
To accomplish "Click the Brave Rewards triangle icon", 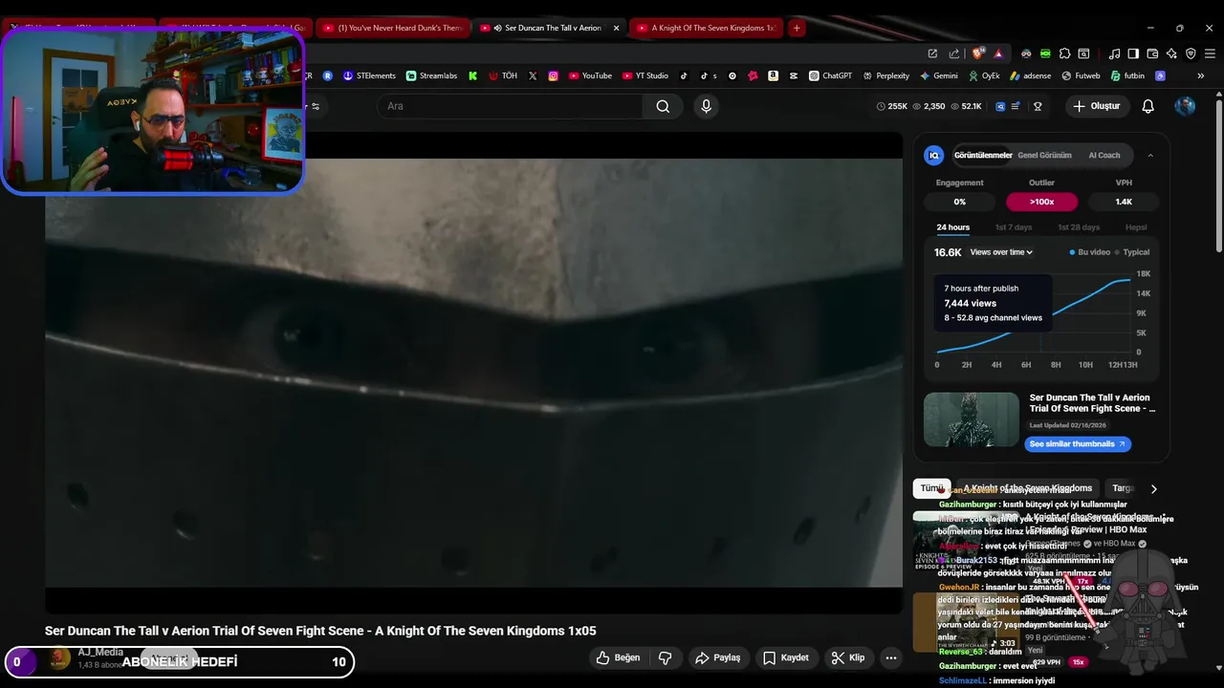I will pos(998,54).
